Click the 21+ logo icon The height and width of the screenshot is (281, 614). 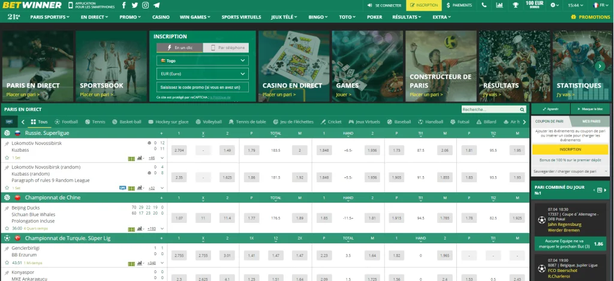pyautogui.click(x=14, y=17)
